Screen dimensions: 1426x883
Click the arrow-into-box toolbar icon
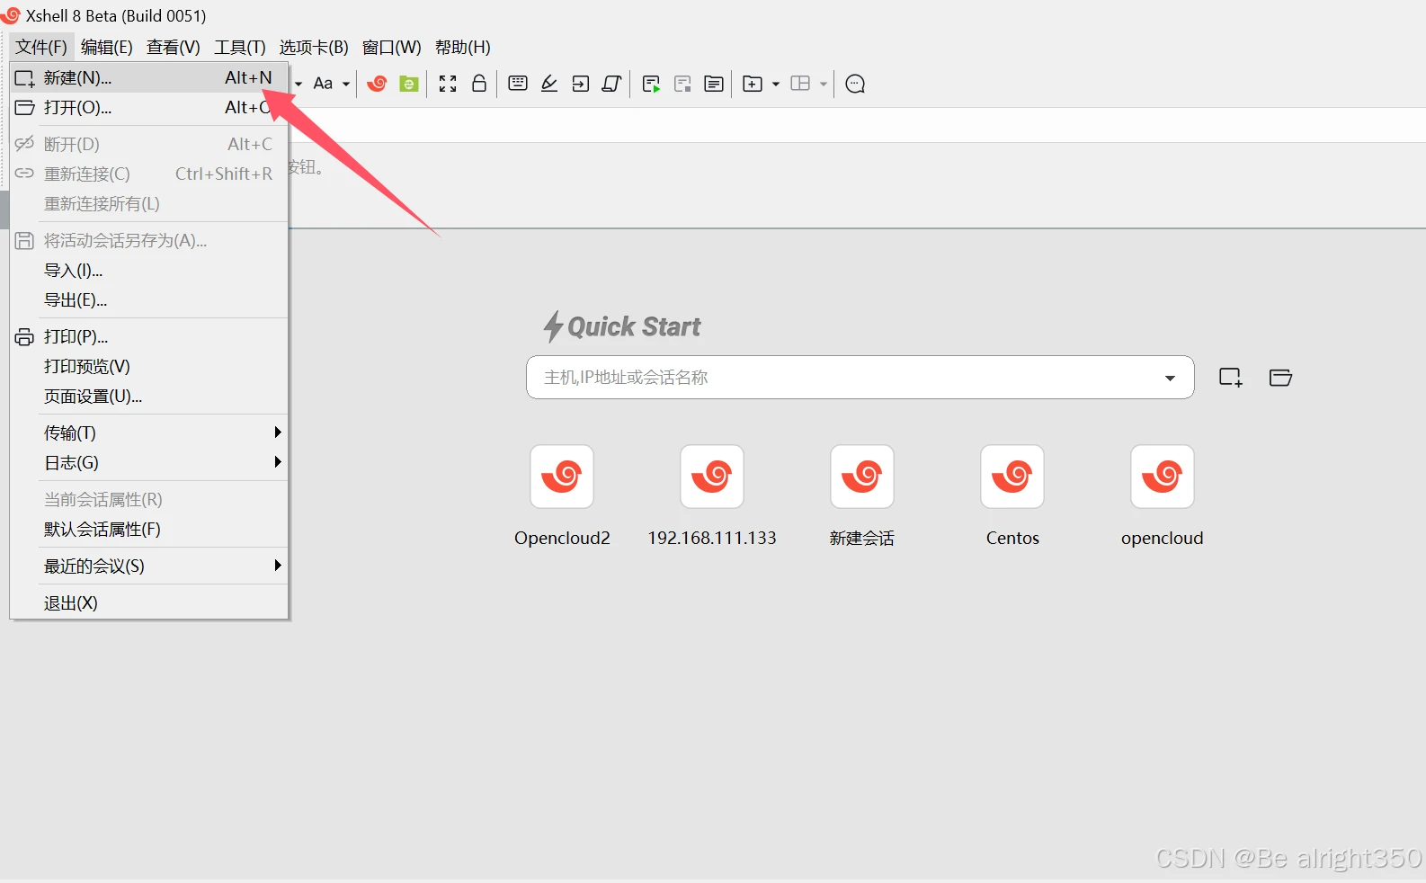tap(581, 84)
